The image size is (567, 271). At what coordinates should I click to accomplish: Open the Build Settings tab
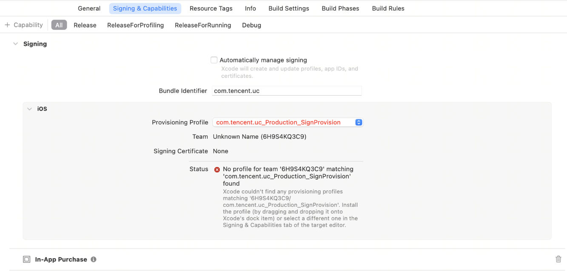pos(289,8)
